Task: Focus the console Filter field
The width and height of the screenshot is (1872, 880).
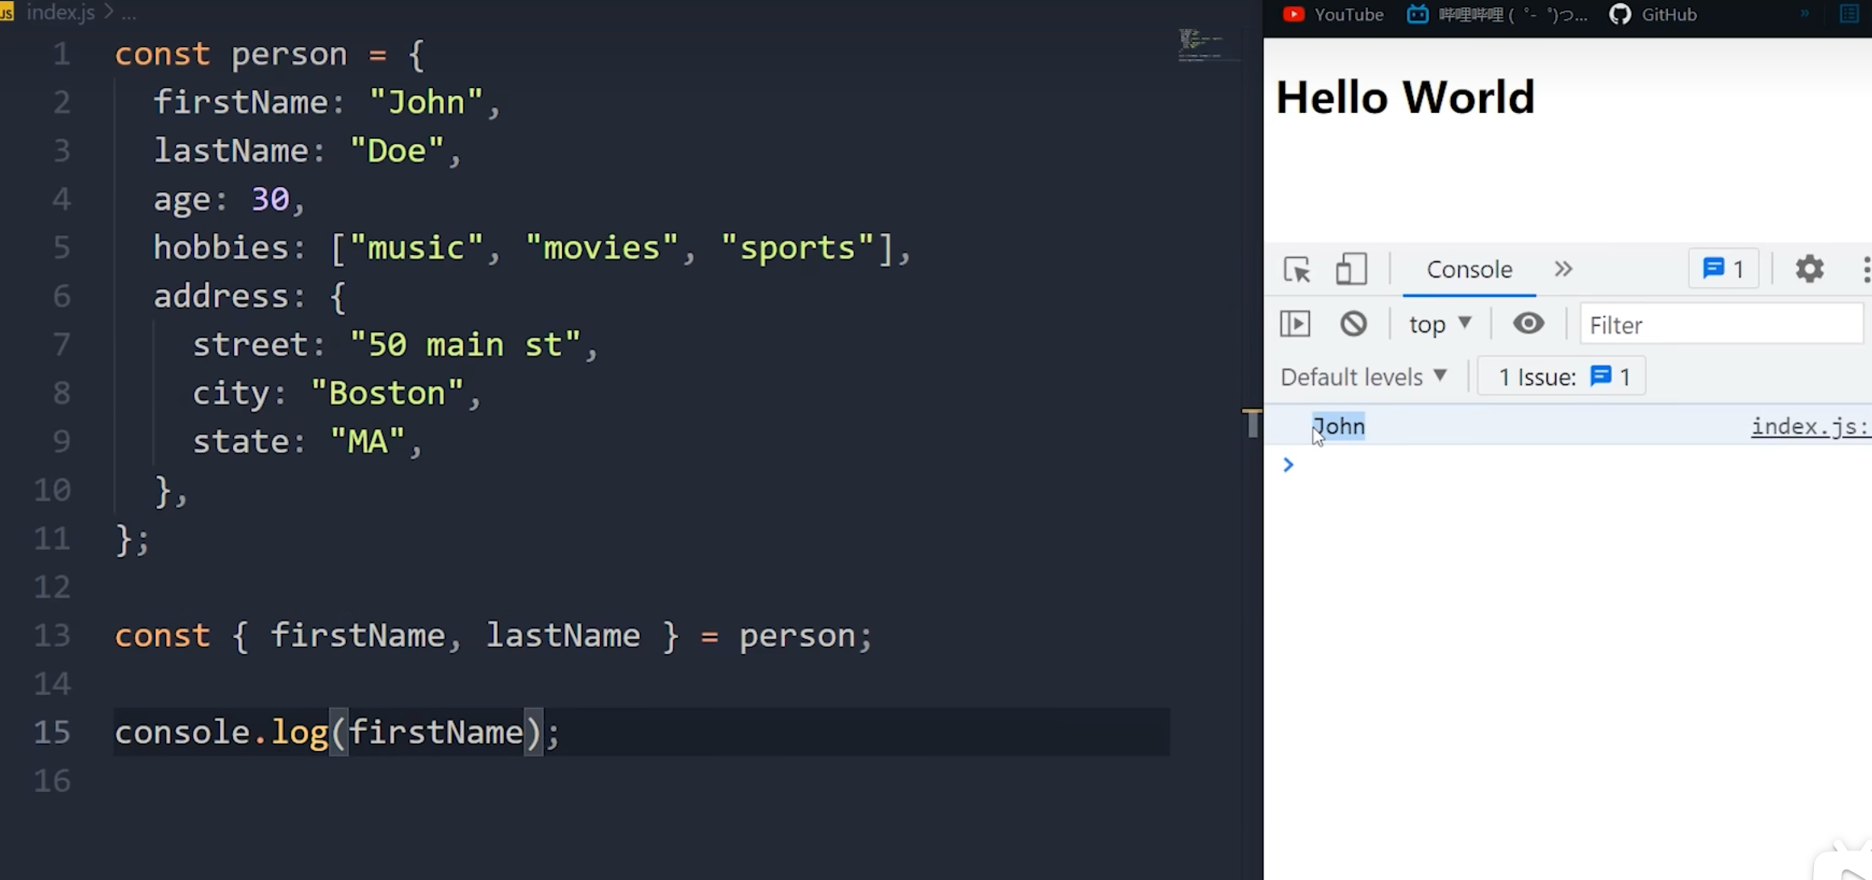Action: (x=1721, y=324)
